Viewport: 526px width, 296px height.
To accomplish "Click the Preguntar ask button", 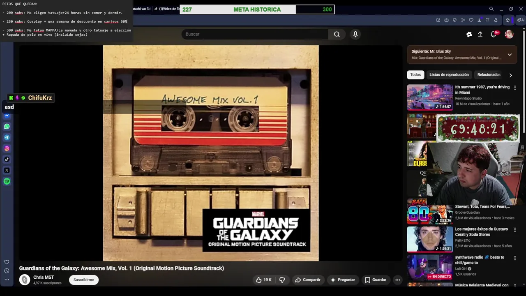I will coord(343,280).
